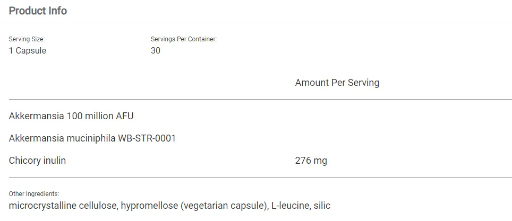Select the WB-STR-0001 strain code
512x221 pixels.
tap(147, 138)
